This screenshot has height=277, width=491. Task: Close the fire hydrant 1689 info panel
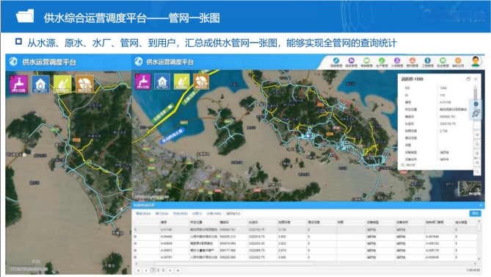click(476, 79)
